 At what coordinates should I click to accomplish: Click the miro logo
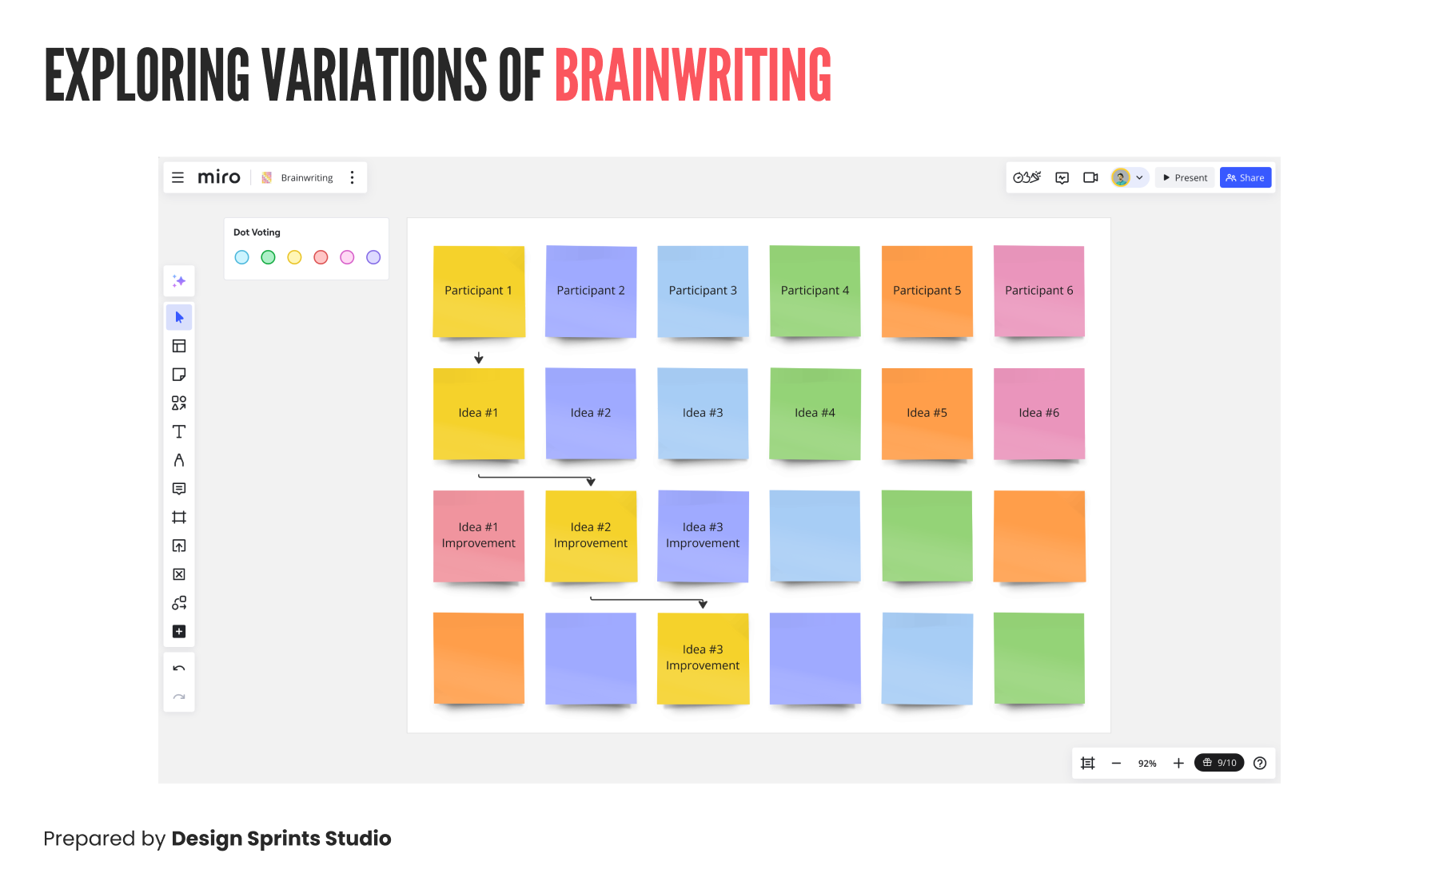218,177
